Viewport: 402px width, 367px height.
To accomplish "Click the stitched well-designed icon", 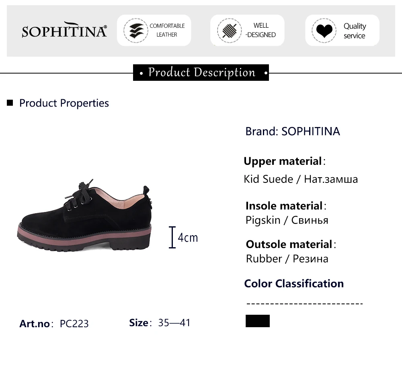I will [x=229, y=31].
